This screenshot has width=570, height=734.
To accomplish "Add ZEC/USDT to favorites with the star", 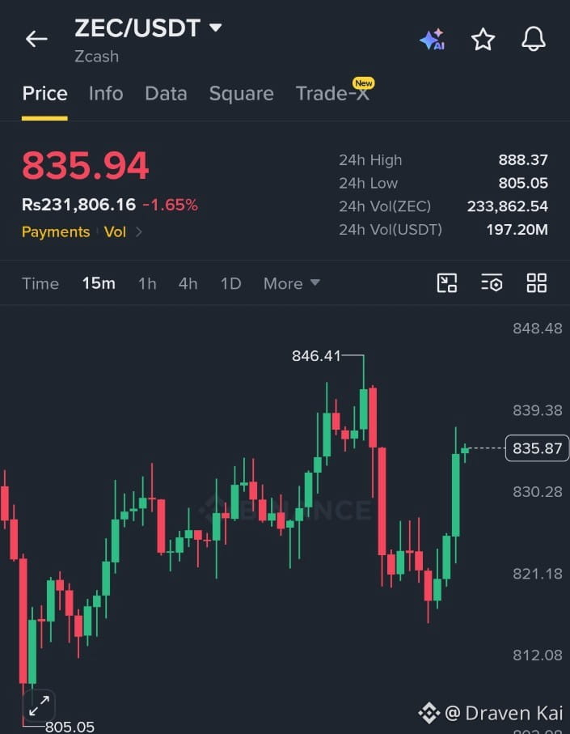I will coord(483,40).
